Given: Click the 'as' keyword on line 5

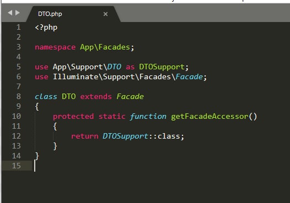Looking at the screenshot, I should point(130,67).
